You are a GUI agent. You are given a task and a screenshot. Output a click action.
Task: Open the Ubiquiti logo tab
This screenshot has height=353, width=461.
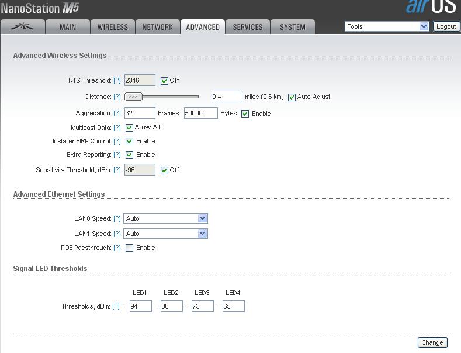22,27
